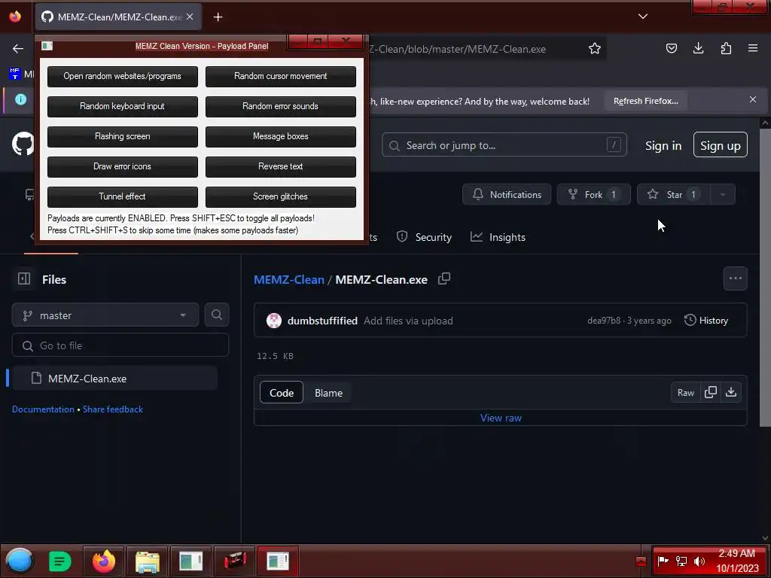
Task: Open the Insights tab
Action: click(x=498, y=237)
